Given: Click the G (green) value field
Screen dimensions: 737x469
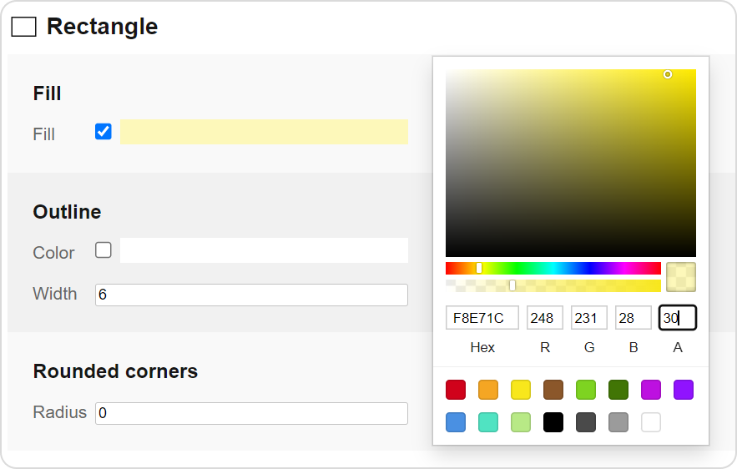Looking at the screenshot, I should 588,318.
